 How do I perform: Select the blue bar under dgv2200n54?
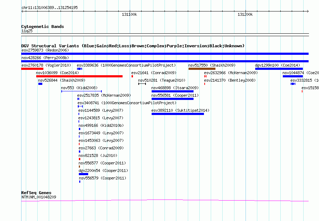pyautogui.click(x=84, y=174)
